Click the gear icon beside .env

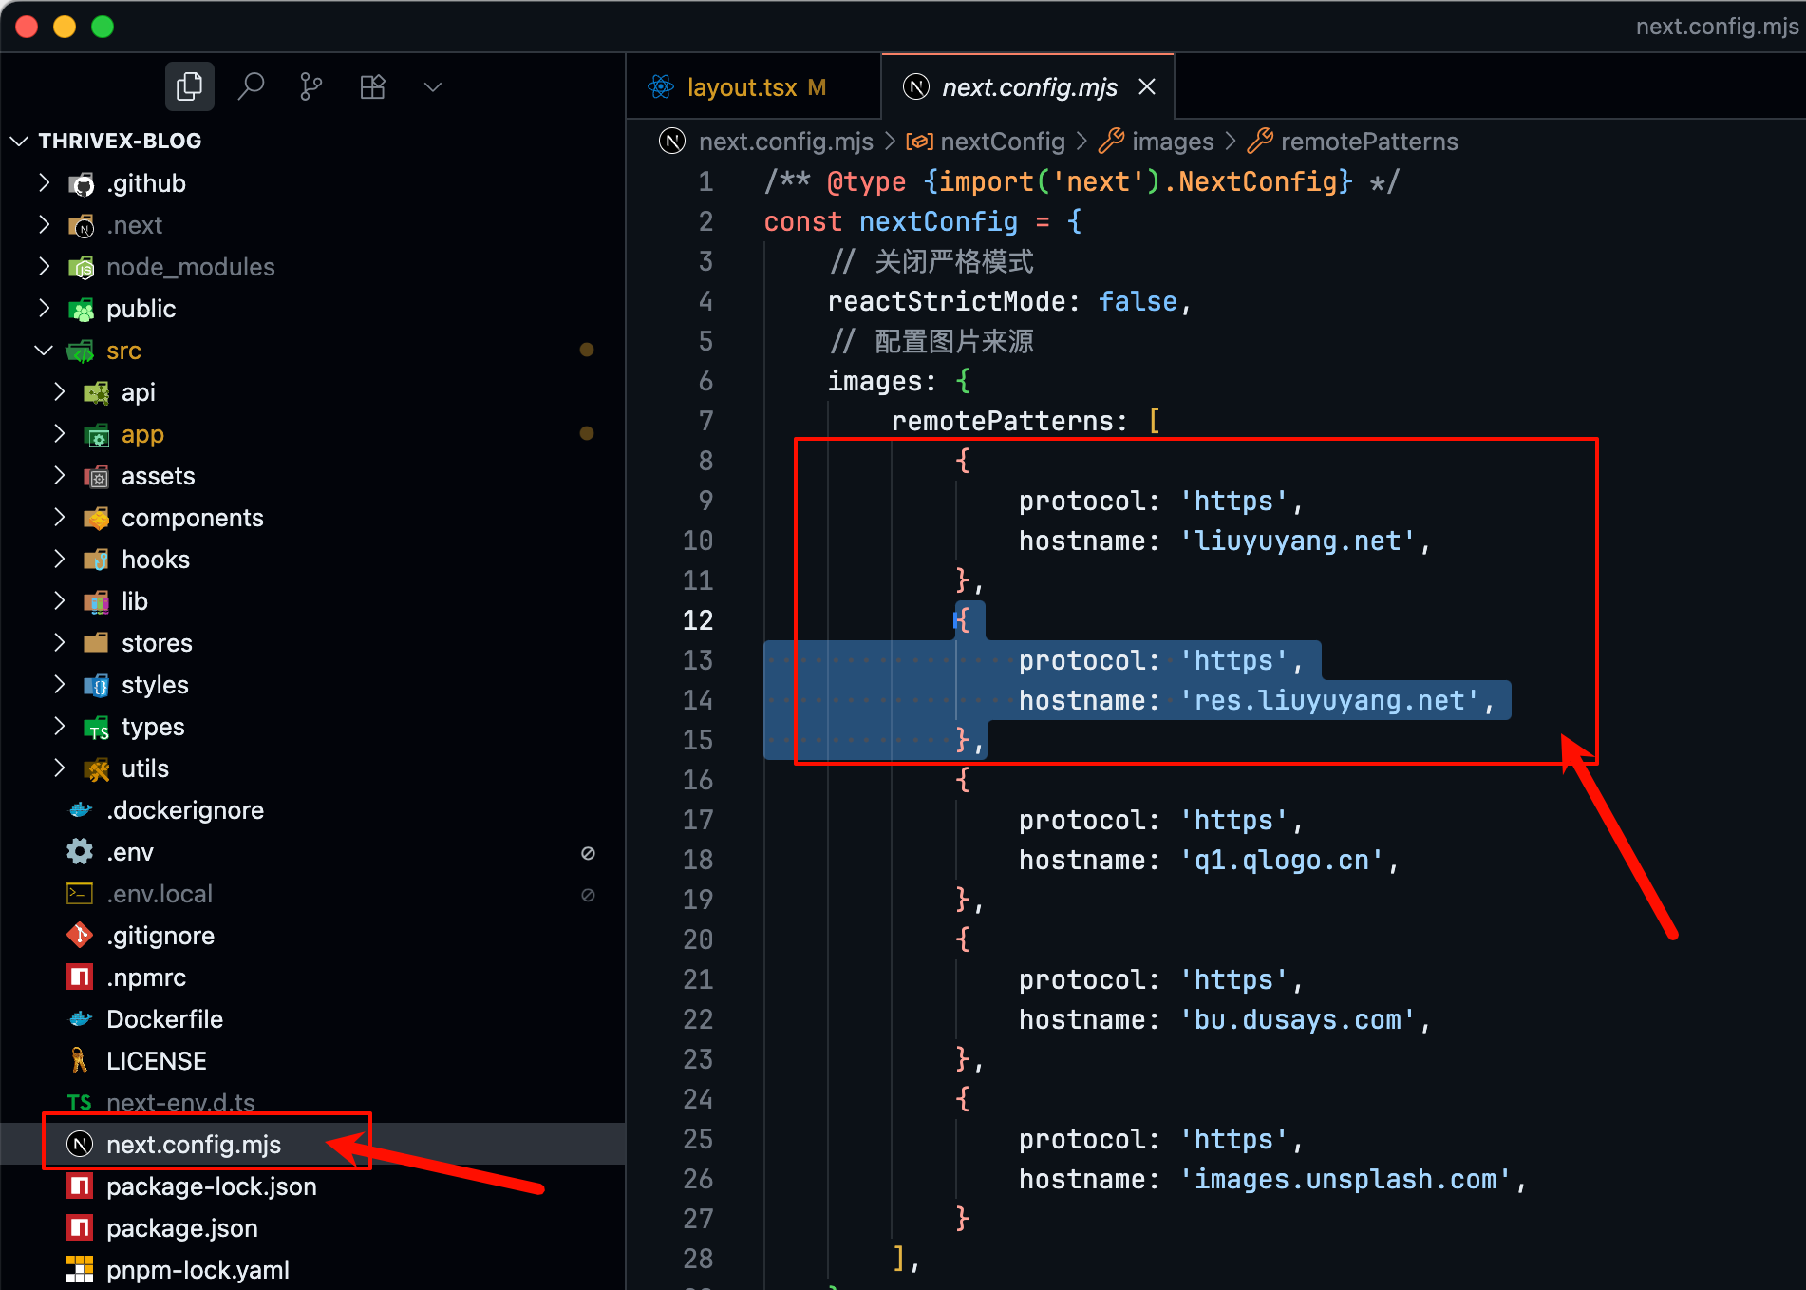pyautogui.click(x=81, y=852)
